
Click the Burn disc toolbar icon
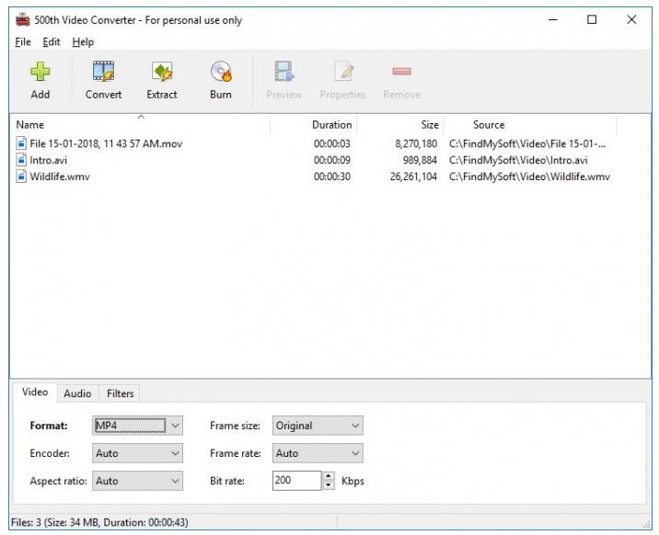point(221,73)
